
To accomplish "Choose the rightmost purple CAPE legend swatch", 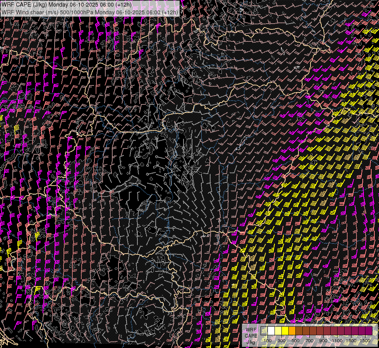I will pos(369,331).
